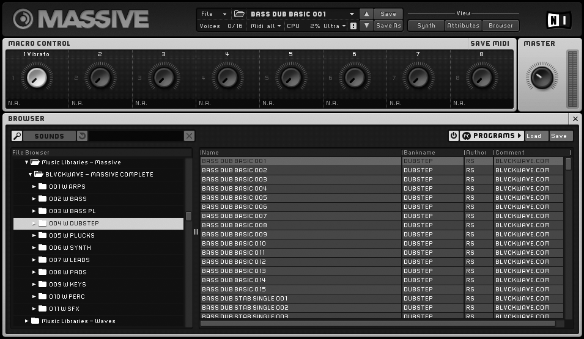
Task: Click the exclamation panic icon
Action: tap(353, 26)
